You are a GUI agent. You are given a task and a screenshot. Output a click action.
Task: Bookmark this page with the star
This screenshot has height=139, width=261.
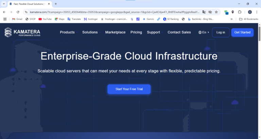click(216, 12)
